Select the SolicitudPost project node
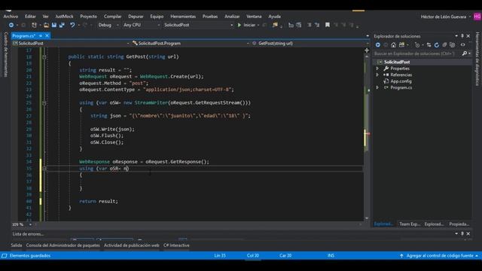 (397, 62)
